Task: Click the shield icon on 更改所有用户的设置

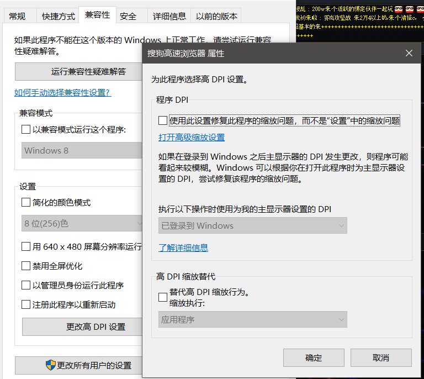Action: tap(51, 365)
